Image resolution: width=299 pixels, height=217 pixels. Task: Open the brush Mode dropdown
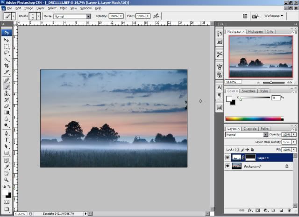(72, 16)
